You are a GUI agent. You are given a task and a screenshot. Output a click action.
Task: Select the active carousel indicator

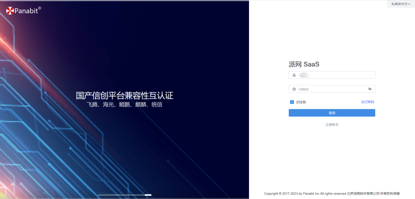click(148, 195)
